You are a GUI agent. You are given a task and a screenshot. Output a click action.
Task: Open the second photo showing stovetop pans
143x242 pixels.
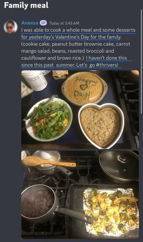80,195
